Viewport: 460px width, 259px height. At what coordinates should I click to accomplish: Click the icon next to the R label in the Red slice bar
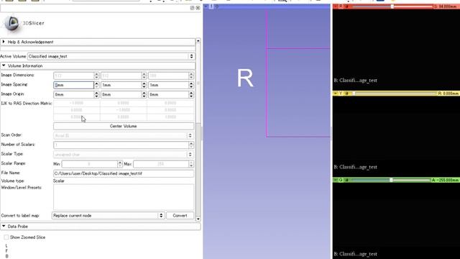(346, 6)
